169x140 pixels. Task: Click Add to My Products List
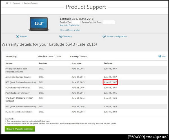pyautogui.click(x=70, y=25)
